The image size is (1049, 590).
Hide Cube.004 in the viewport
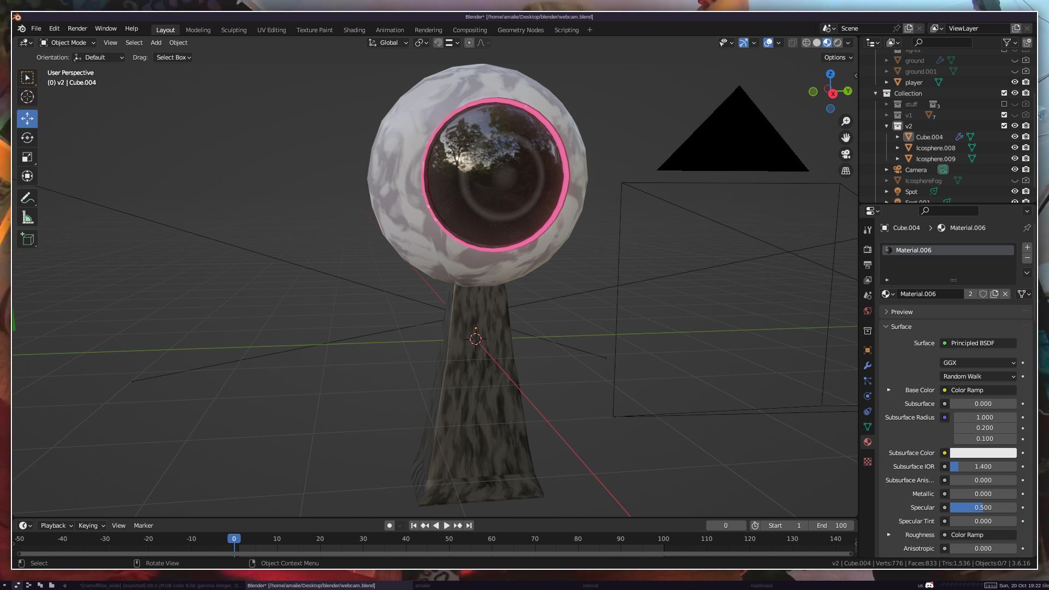[1015, 137]
